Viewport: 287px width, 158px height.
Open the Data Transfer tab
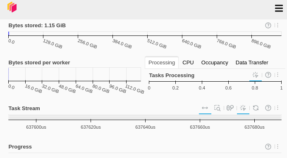[252, 63]
